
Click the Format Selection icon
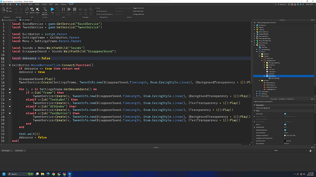click(45, 9)
